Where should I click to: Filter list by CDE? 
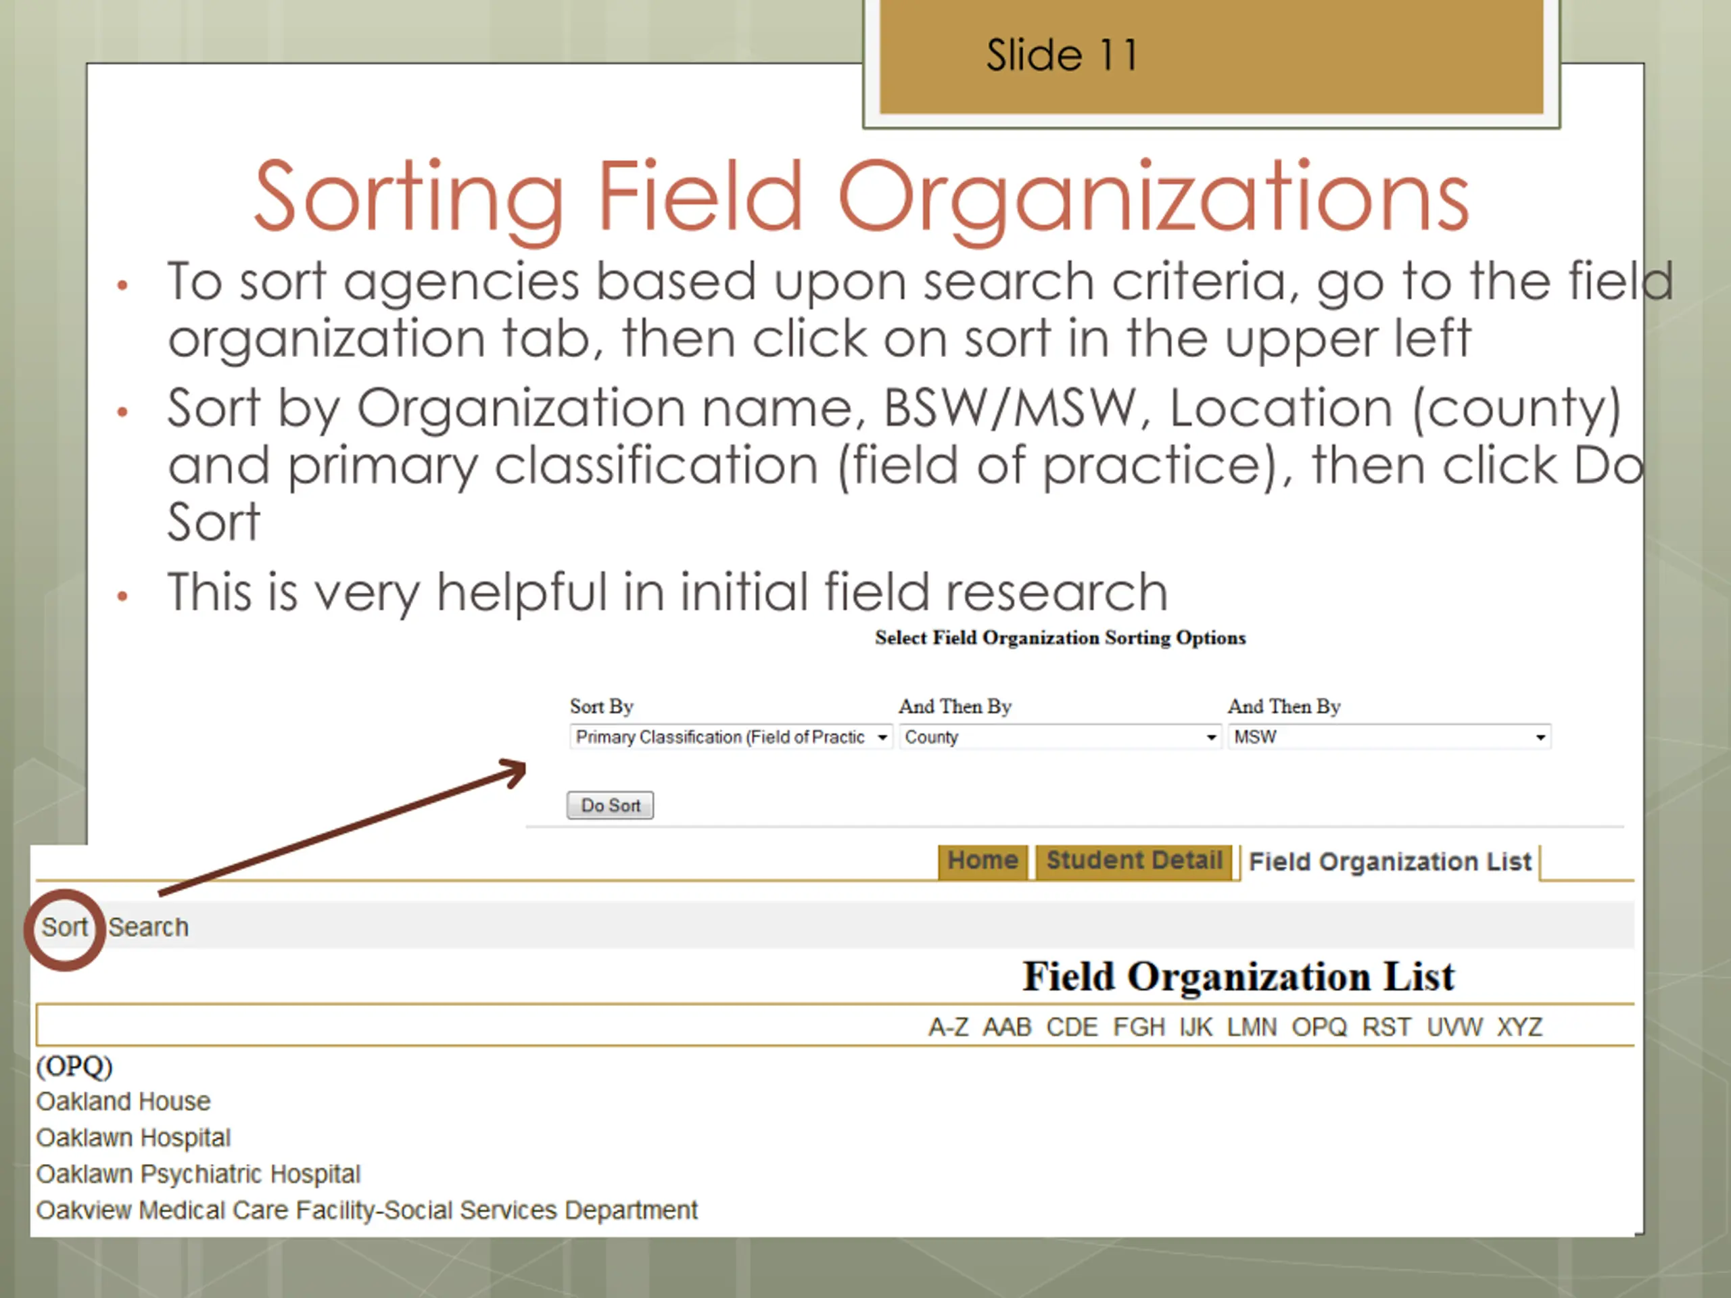click(x=1072, y=1026)
